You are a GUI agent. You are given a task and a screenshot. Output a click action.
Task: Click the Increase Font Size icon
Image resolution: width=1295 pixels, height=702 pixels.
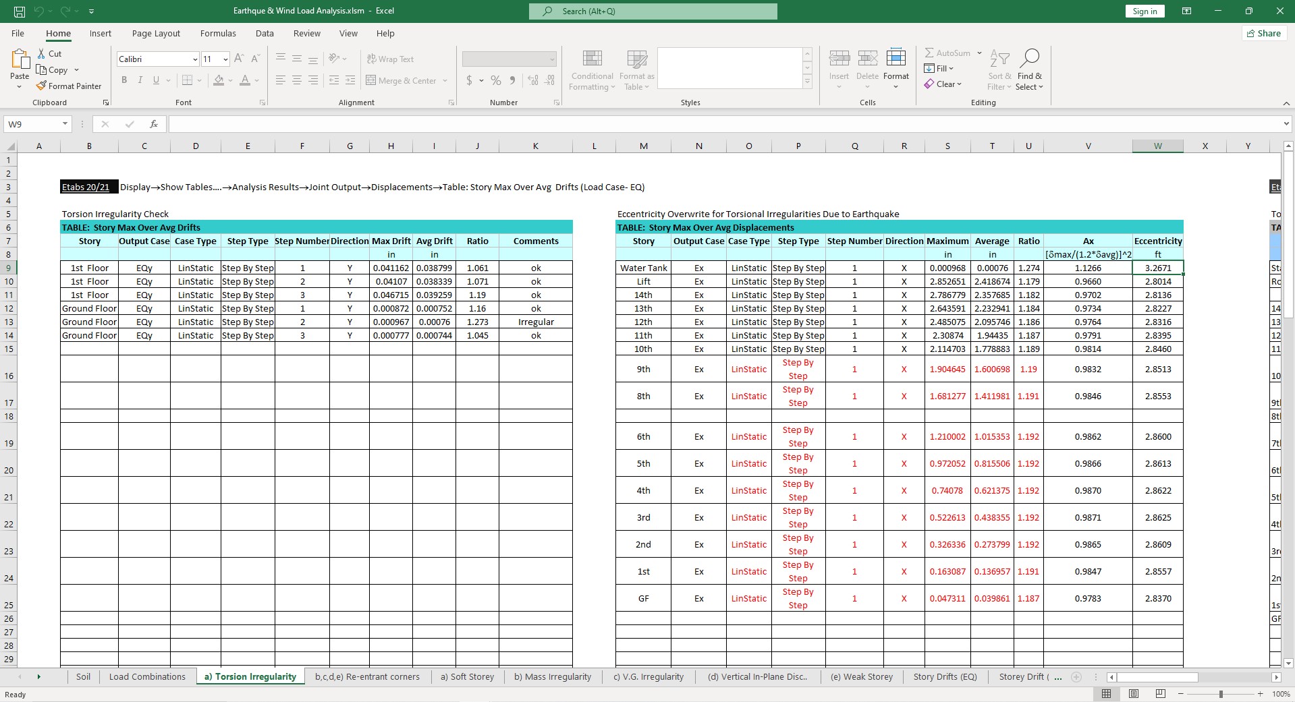[239, 59]
